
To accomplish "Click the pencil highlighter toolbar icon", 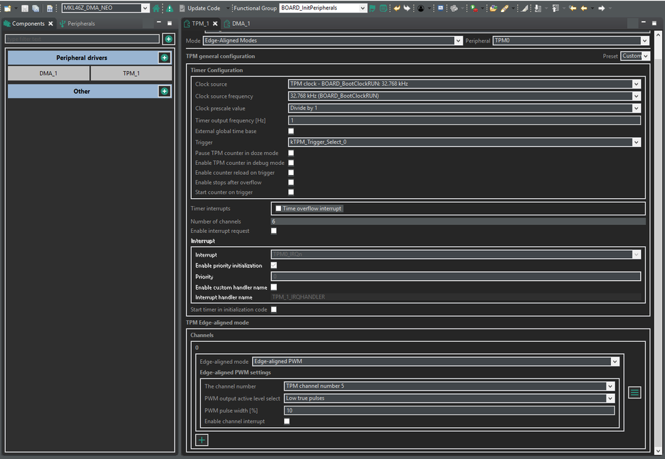I will click(x=505, y=8).
